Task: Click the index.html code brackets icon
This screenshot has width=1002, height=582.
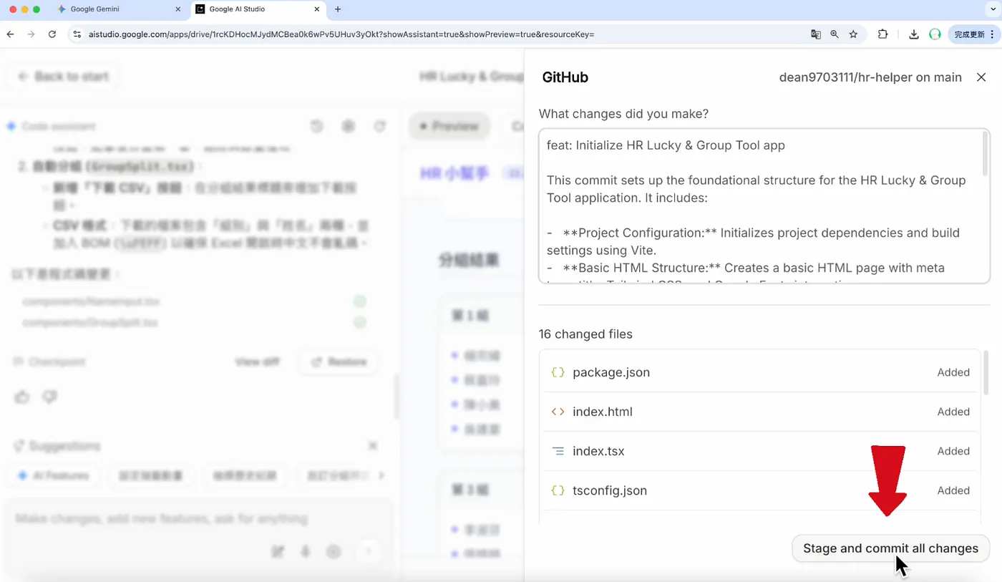Action: (x=558, y=412)
